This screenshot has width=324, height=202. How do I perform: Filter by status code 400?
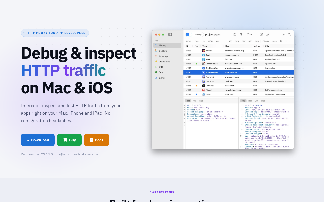[250, 41]
